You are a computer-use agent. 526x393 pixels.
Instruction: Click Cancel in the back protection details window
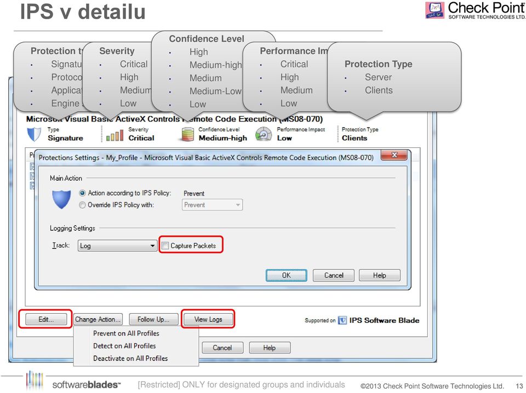pos(222,348)
